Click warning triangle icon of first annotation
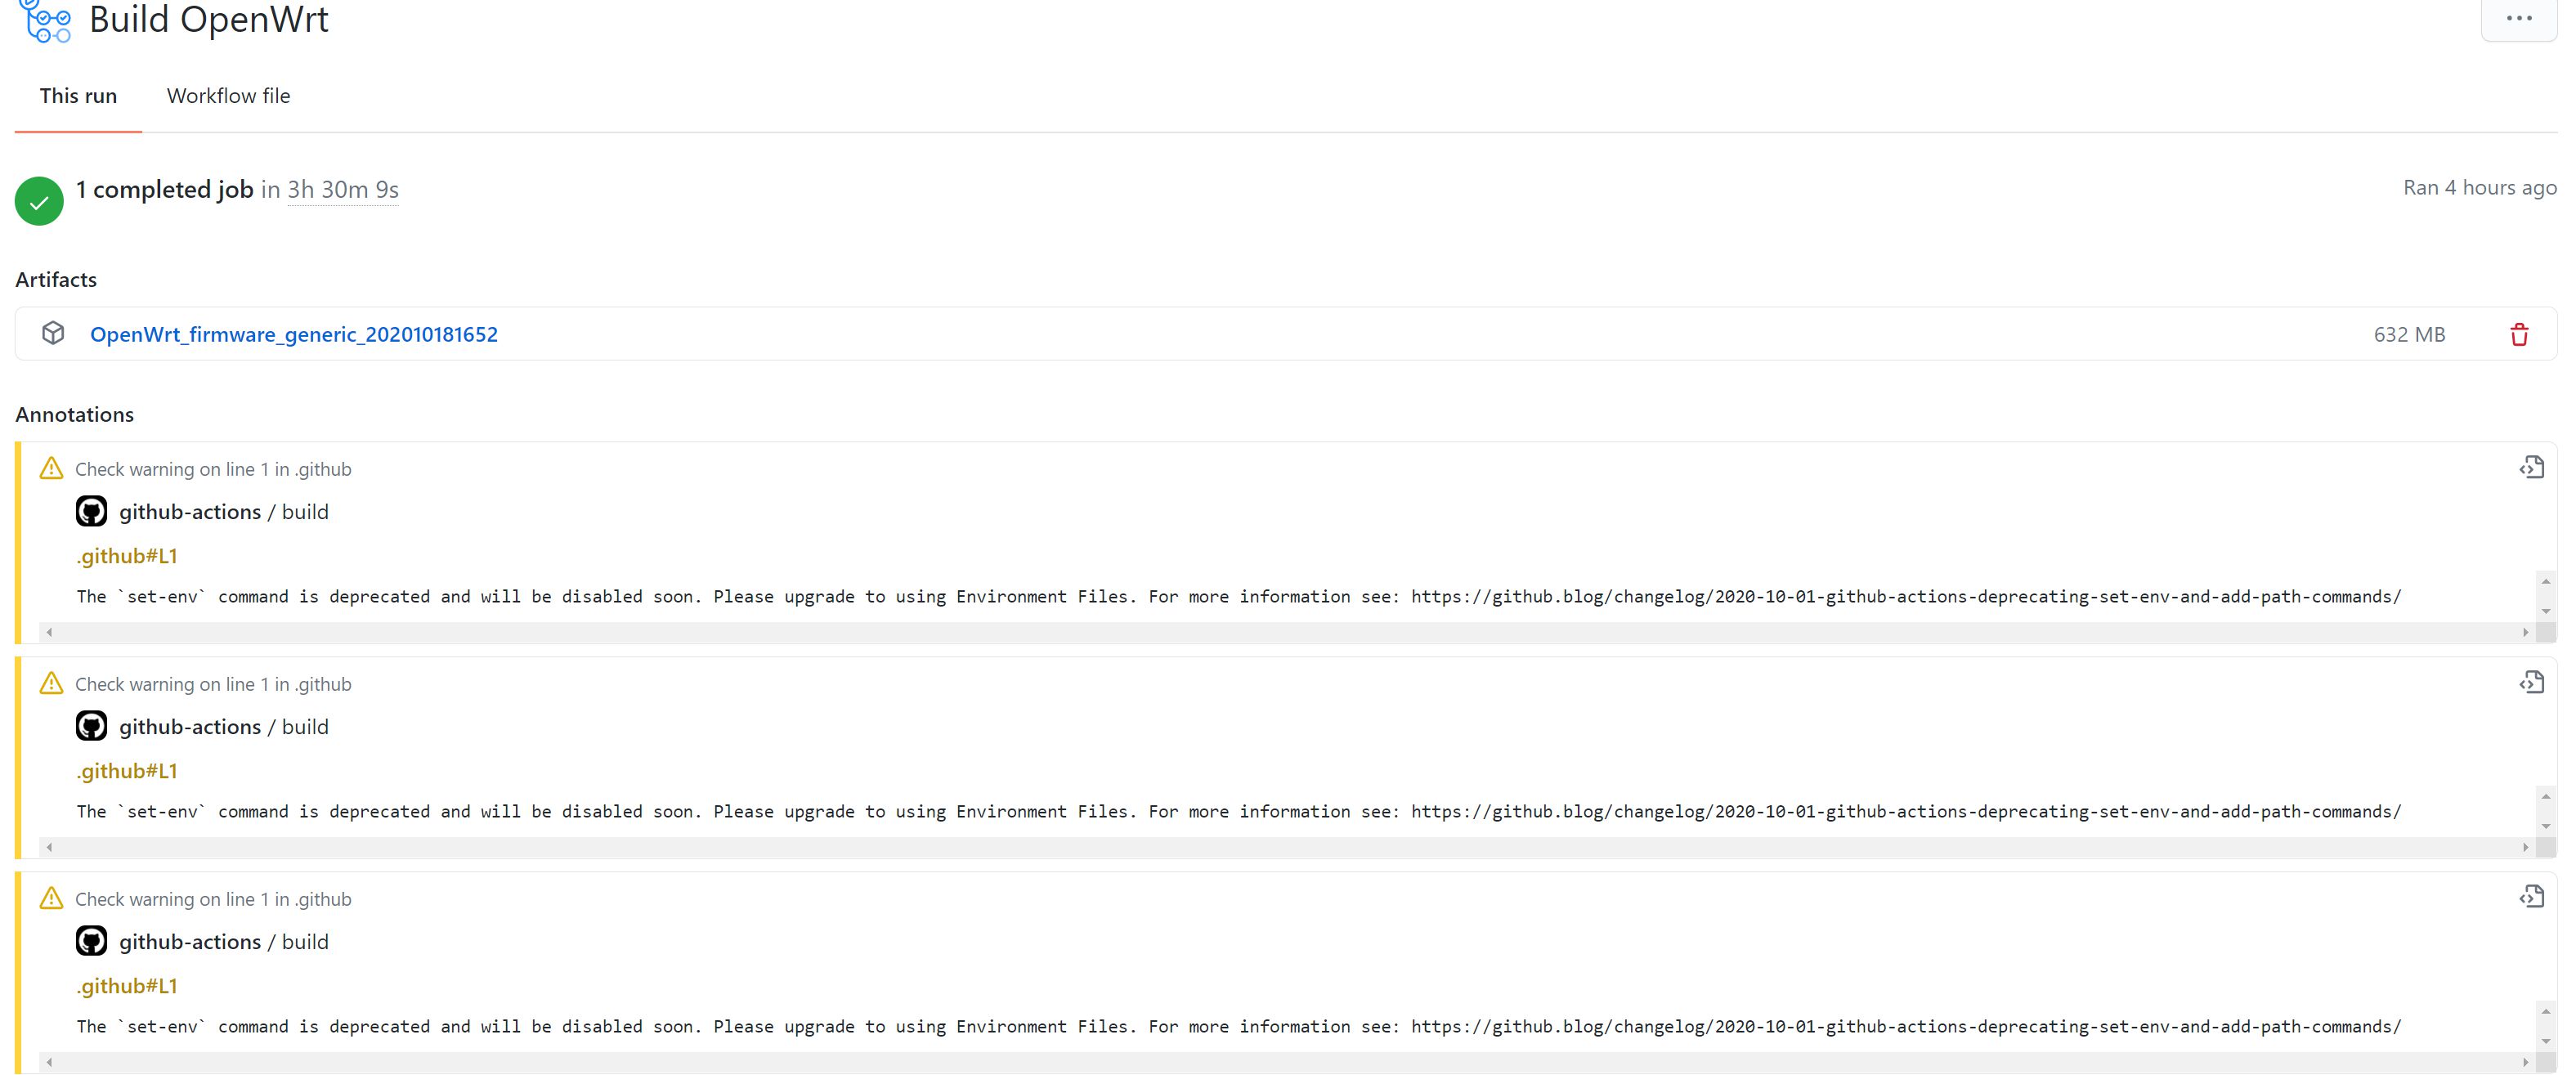This screenshot has height=1075, width=2576. (x=51, y=468)
